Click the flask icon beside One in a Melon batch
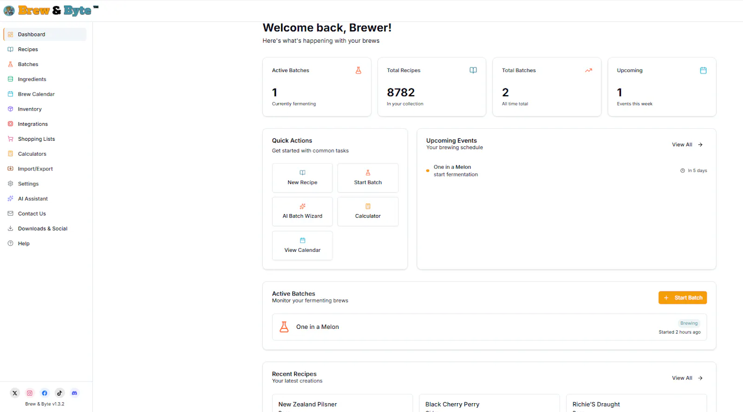This screenshot has width=743, height=412. (284, 327)
